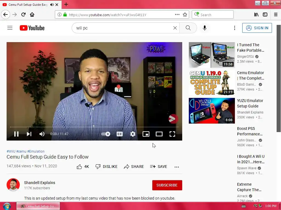Click the #cemu hashtag
This screenshot has height=210, width=281.
tap(21, 151)
